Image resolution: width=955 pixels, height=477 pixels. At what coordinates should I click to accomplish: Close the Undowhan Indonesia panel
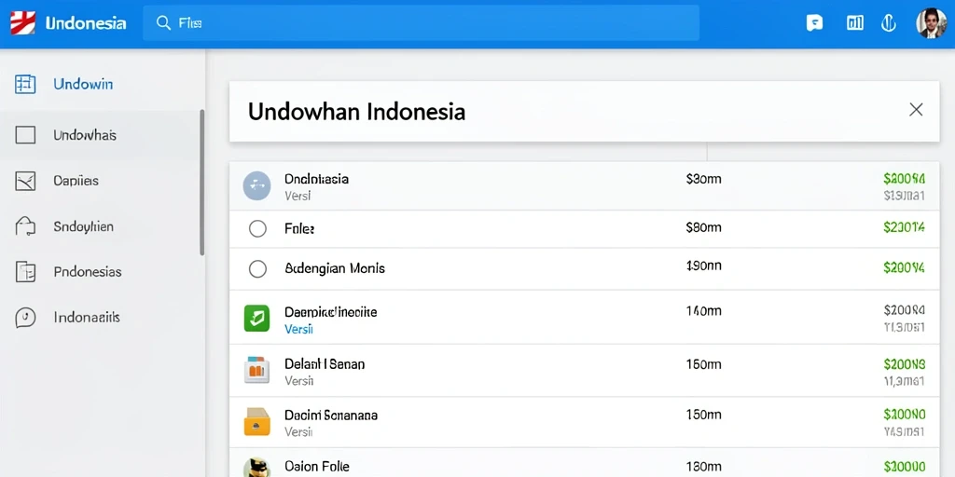pos(916,110)
